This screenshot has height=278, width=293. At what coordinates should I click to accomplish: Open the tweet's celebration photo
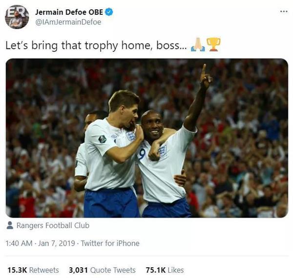click(x=147, y=138)
